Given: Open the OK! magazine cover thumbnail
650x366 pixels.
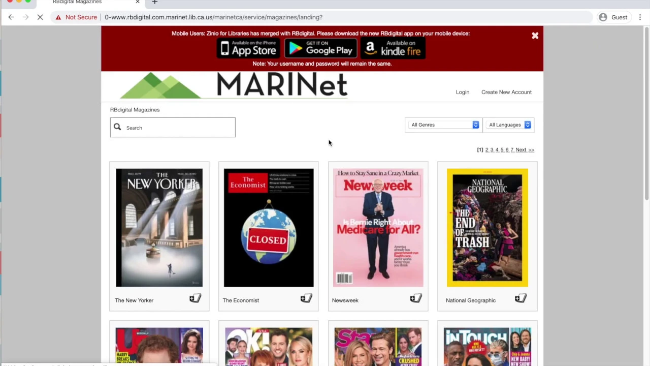Looking at the screenshot, I should (269, 347).
